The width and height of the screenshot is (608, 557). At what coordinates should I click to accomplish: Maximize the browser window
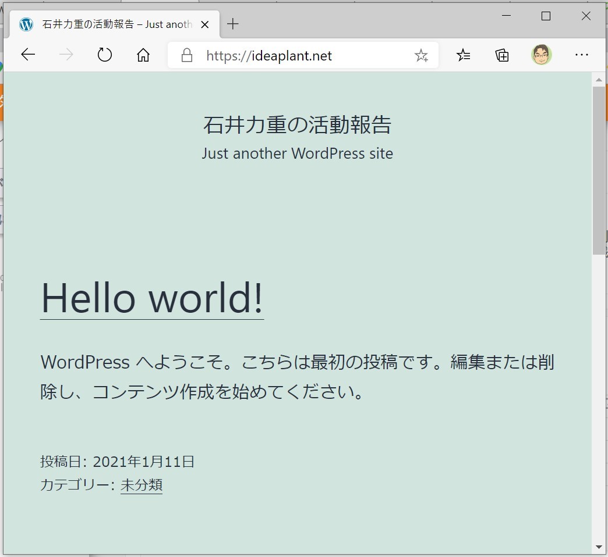tap(546, 16)
